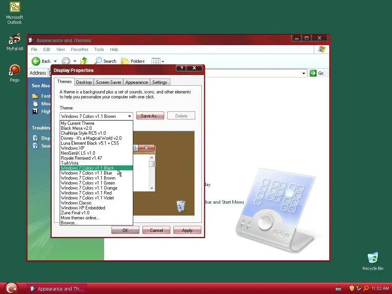Click the Cancel button
Viewport: 392px width, 294px height.
[x=156, y=230]
